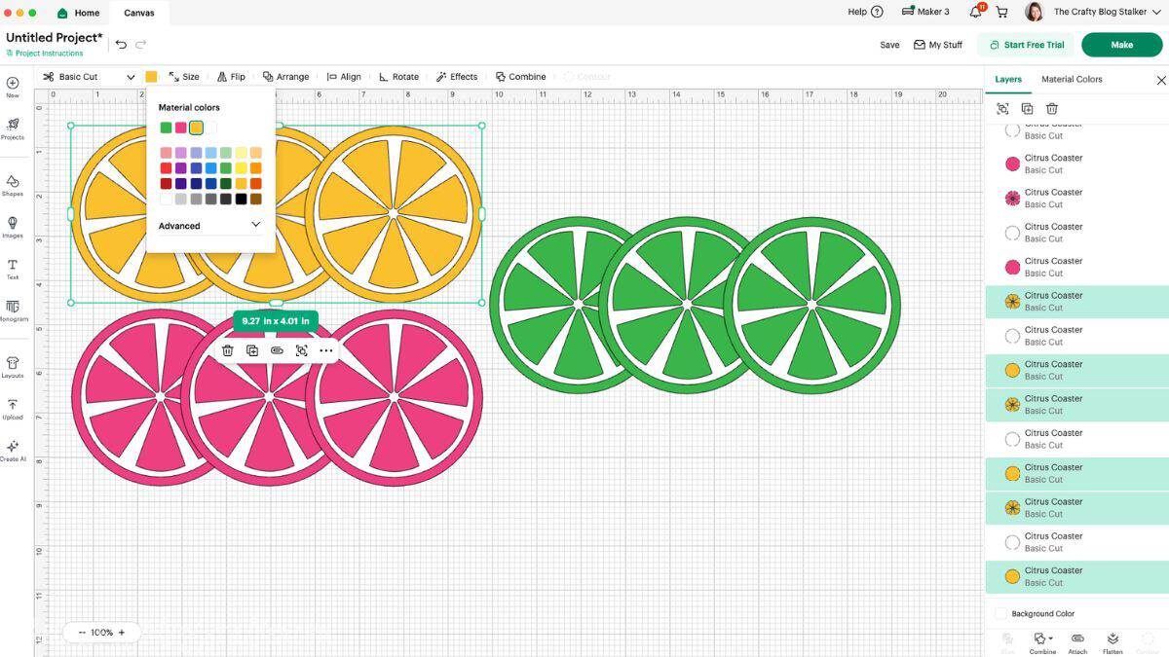Open the notifications bell
This screenshot has height=657, width=1169.
[976, 12]
